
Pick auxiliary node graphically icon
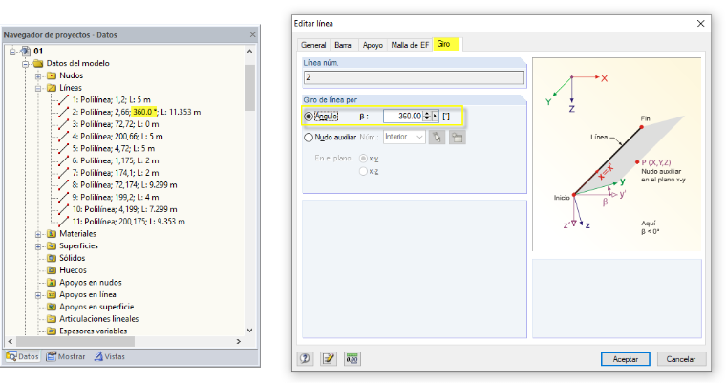437,138
